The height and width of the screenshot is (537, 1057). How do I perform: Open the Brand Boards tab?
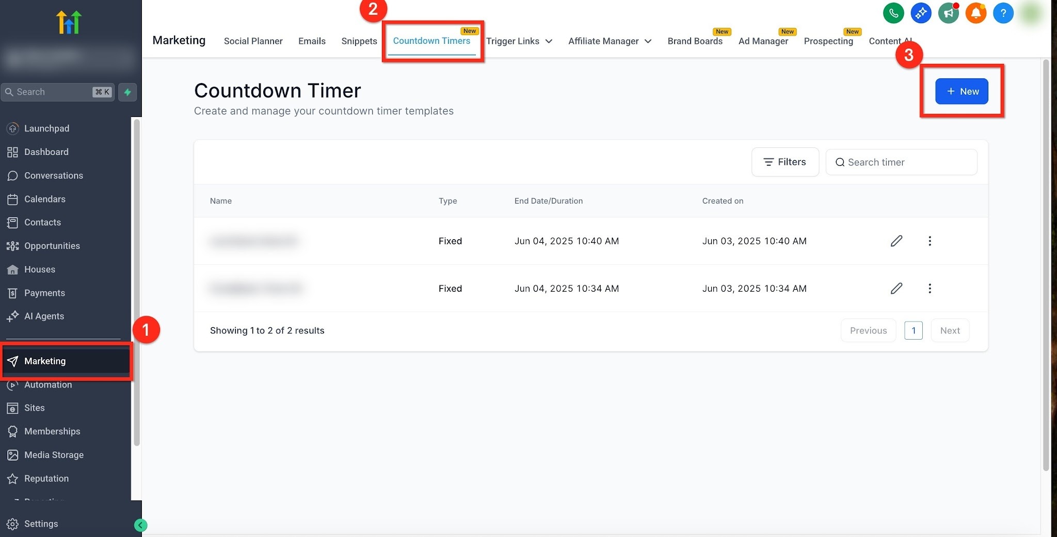tap(695, 41)
